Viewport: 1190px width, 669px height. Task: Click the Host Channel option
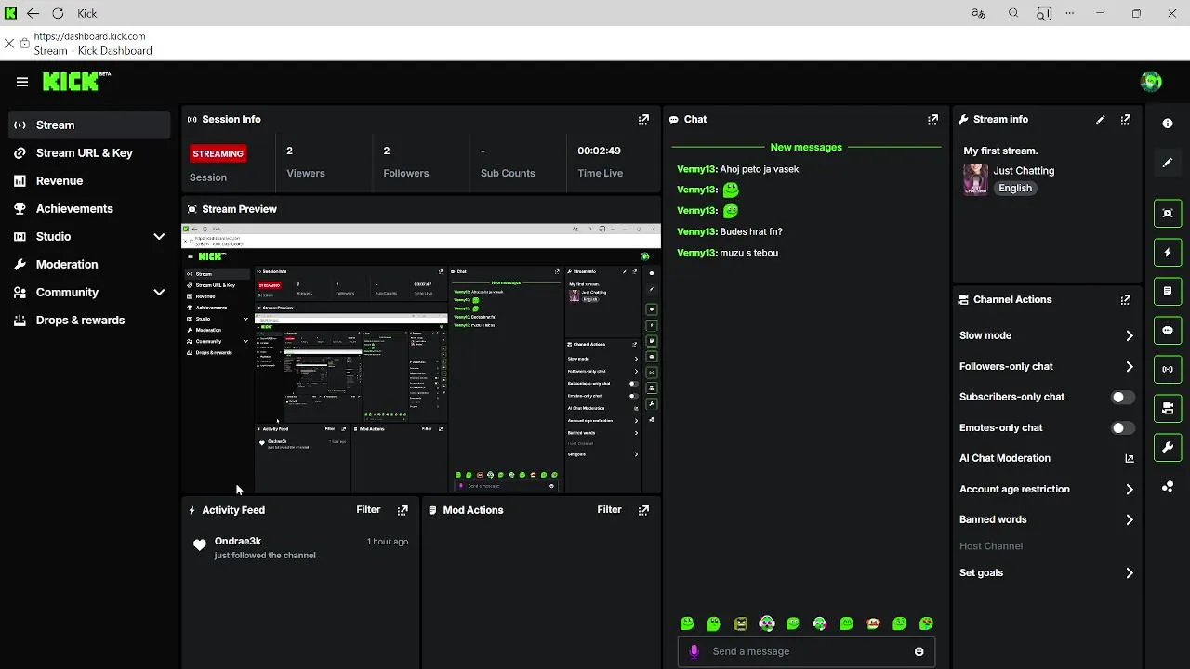991,546
